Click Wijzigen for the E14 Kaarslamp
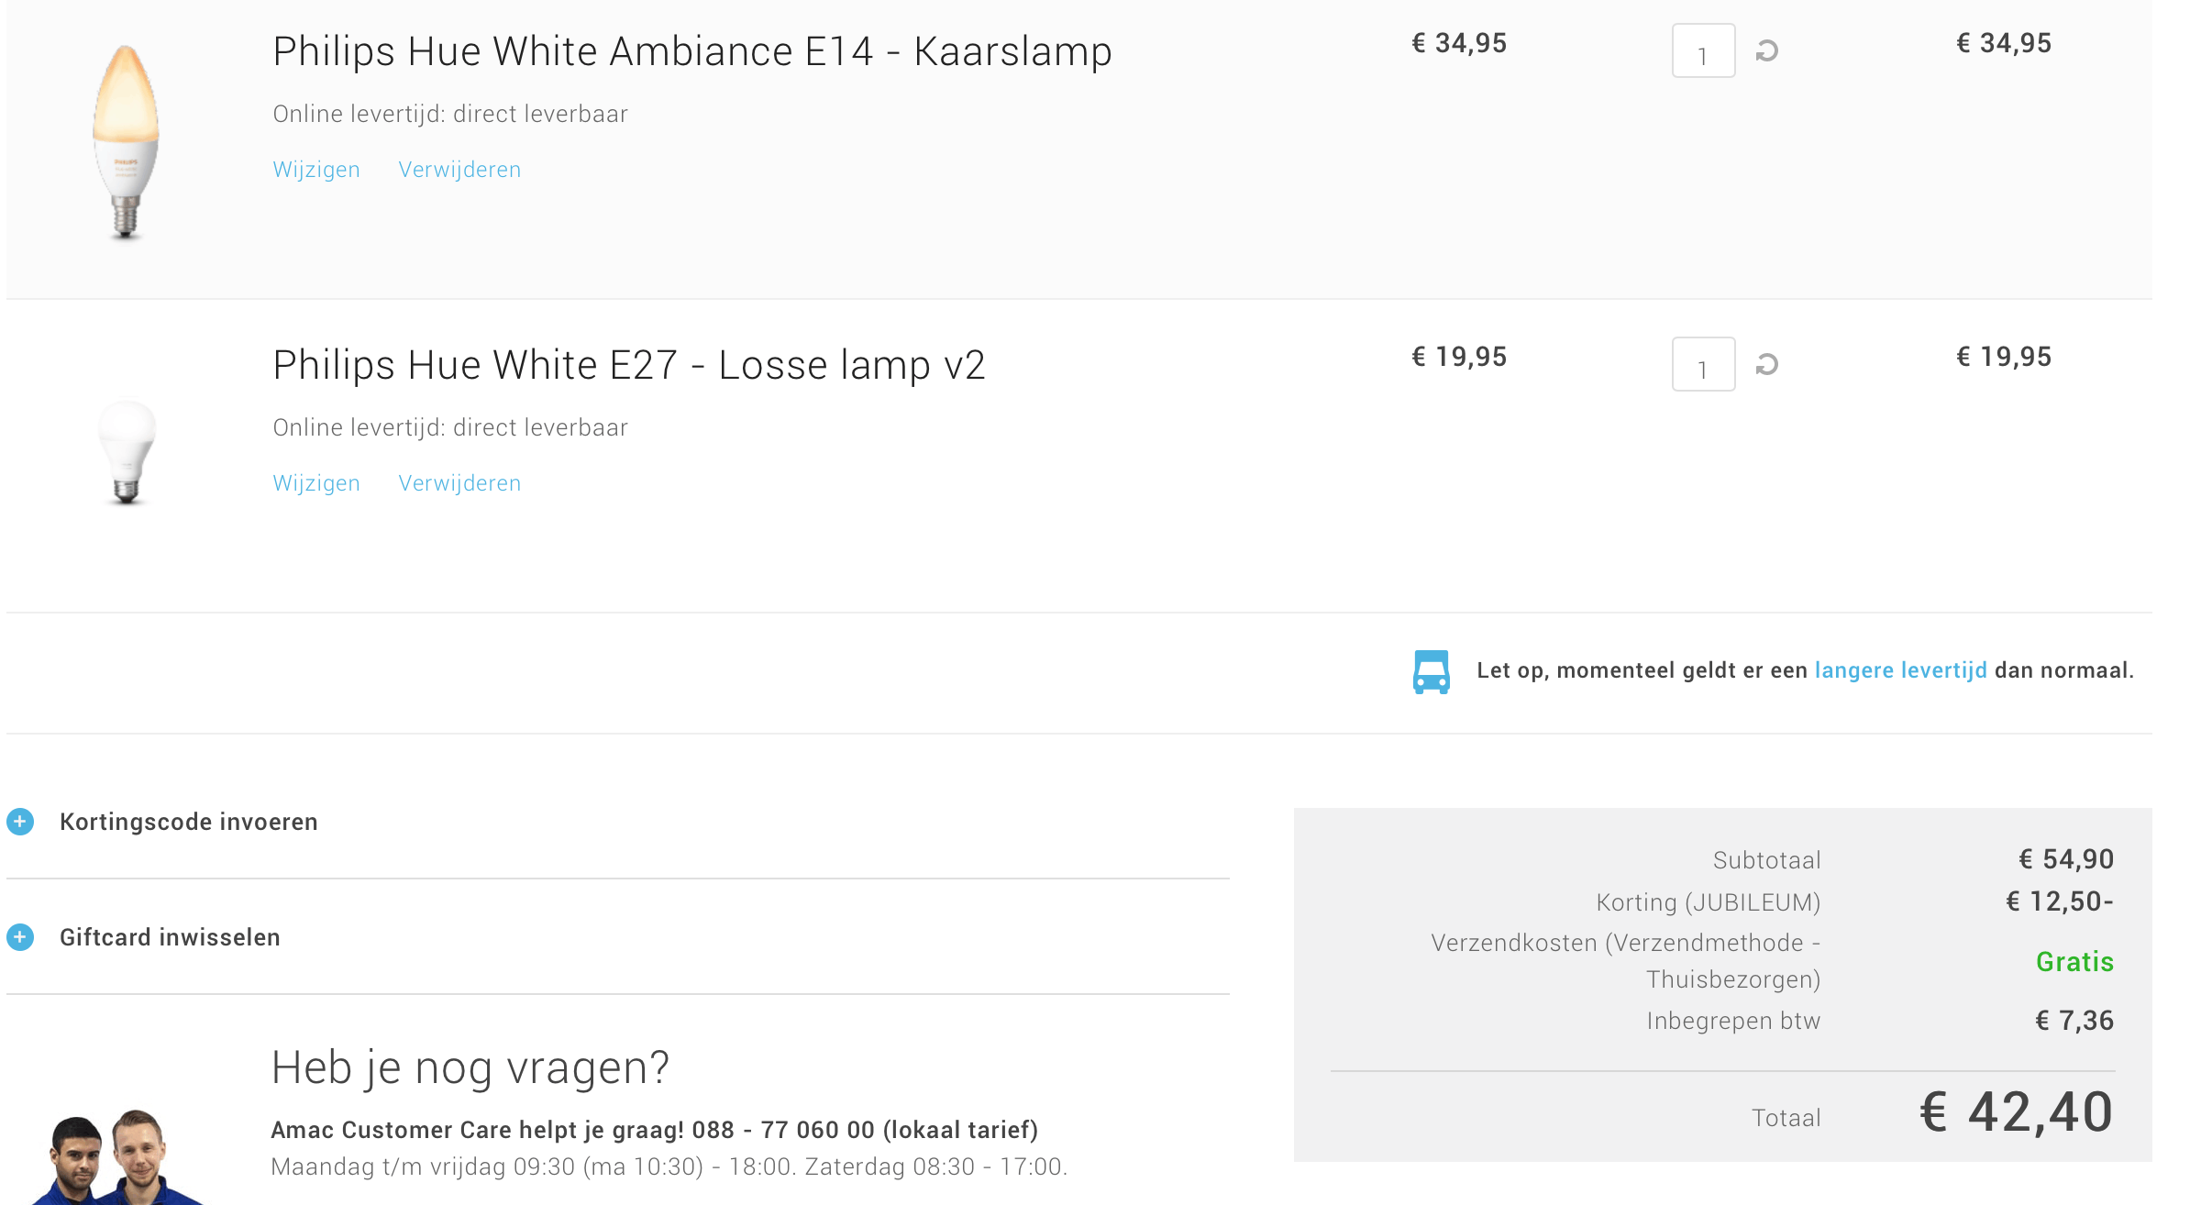 pos(316,170)
